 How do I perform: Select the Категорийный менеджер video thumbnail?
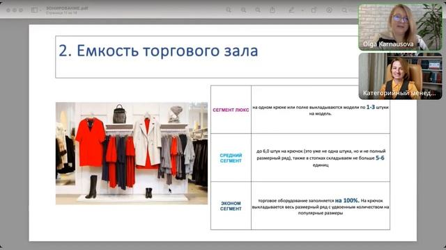click(x=400, y=76)
